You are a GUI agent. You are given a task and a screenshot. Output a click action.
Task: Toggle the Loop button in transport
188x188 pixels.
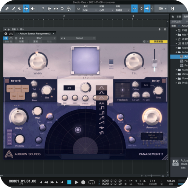pyautogui.click(x=91, y=182)
